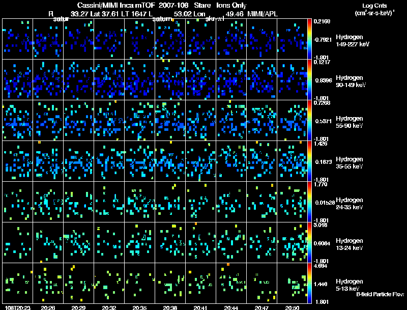Viewport: 407px width, 310px height.
Task: Select the 20:38 Hydrogen 13-24 keV panel
Action: 170,242
